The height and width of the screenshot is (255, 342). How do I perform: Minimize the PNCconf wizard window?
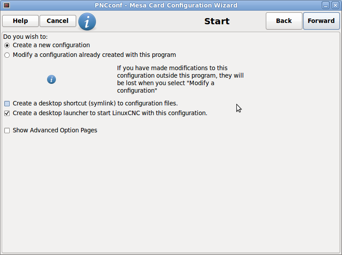point(326,5)
